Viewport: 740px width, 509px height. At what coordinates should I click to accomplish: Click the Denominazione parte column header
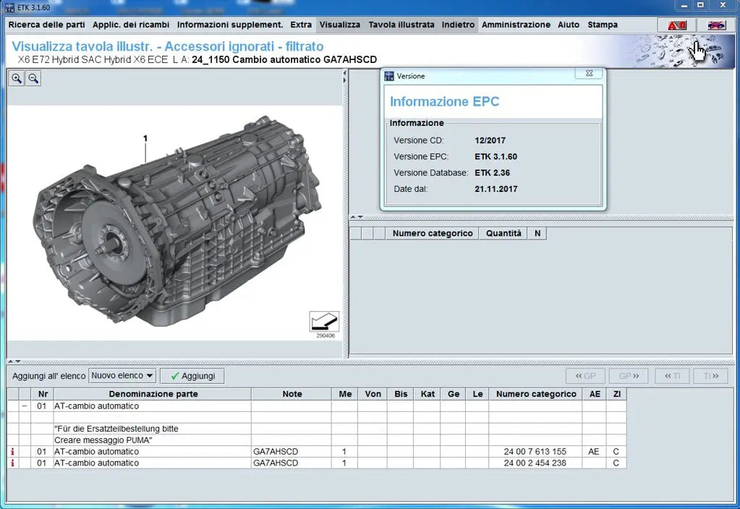[153, 395]
